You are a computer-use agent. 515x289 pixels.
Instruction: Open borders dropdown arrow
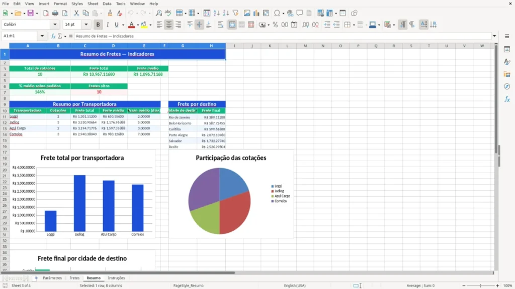354,25
